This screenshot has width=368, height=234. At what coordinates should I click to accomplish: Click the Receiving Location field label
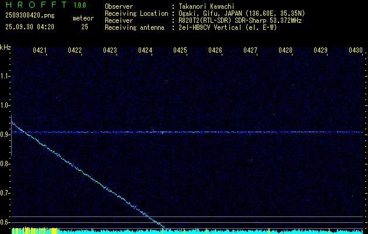(136, 13)
